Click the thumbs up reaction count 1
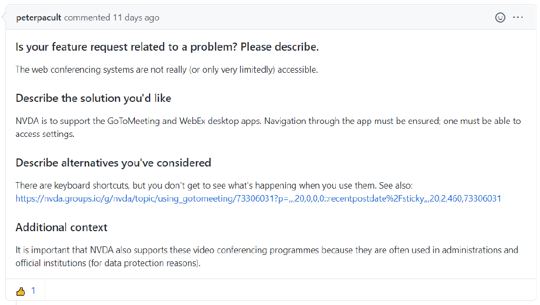 33,291
